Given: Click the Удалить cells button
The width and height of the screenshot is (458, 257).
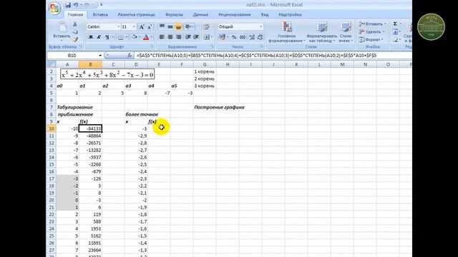Looking at the screenshot, I should coord(371,31).
